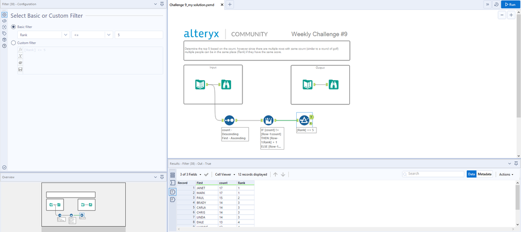Select the Filter tool on canvas
This screenshot has height=232, width=521.
(x=303, y=120)
